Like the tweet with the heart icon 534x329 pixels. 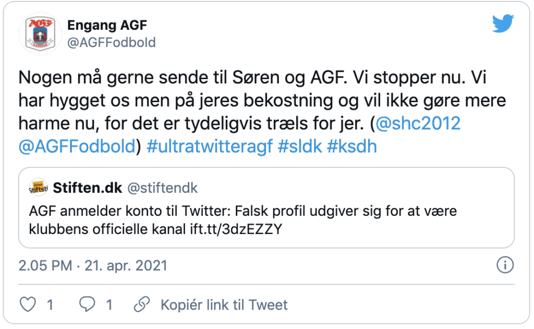(x=28, y=304)
